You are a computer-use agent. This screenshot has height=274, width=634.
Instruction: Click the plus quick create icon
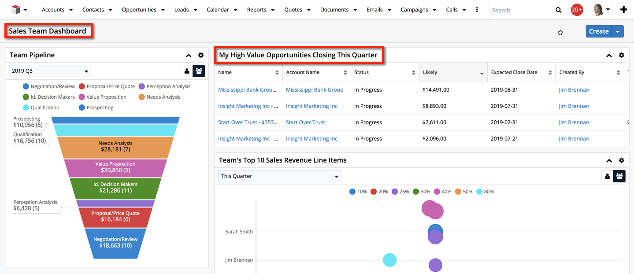pos(623,10)
